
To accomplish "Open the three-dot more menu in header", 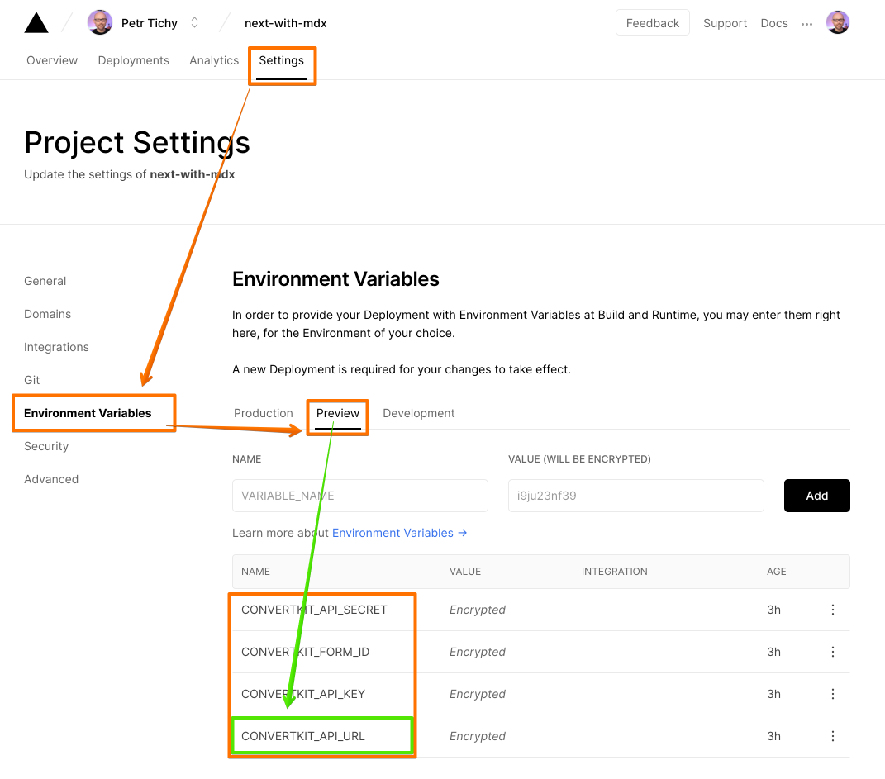I will (x=806, y=24).
